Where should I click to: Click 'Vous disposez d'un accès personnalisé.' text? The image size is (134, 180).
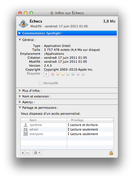pos(51,114)
